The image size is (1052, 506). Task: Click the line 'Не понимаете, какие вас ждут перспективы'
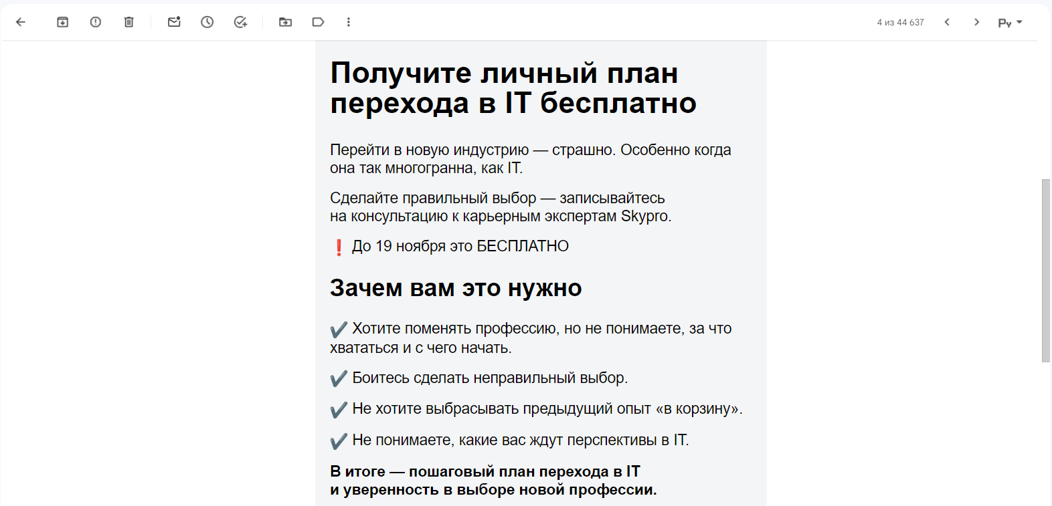(x=521, y=440)
